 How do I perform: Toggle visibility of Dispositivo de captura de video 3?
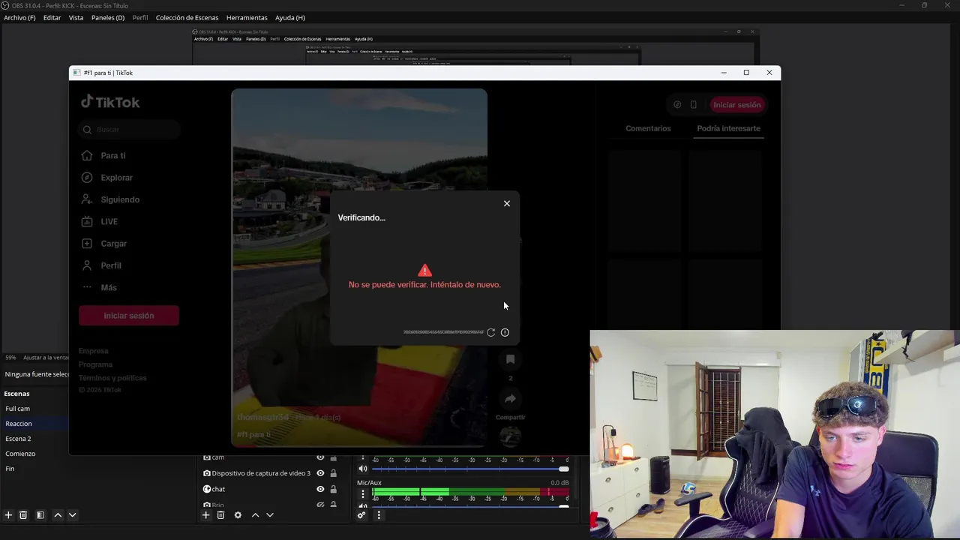pos(320,473)
